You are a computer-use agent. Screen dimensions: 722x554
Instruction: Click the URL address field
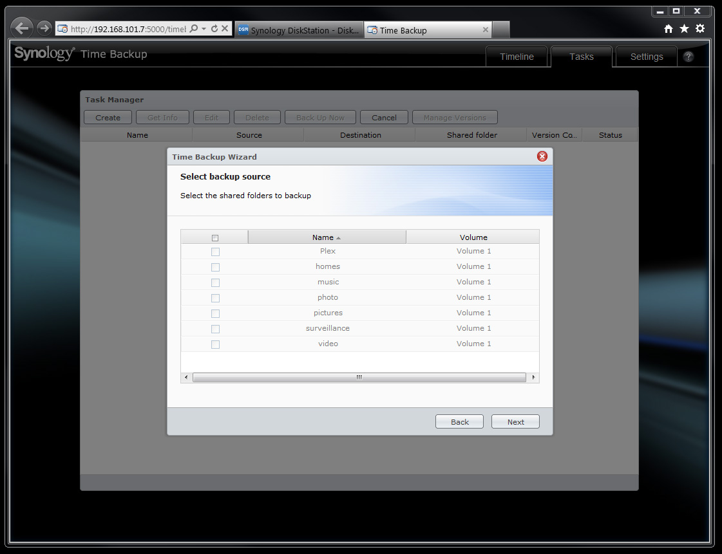coord(128,29)
